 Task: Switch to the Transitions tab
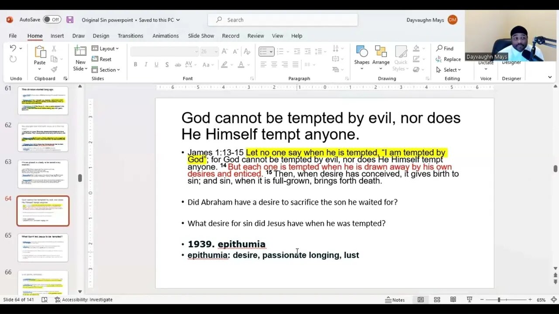click(x=130, y=36)
